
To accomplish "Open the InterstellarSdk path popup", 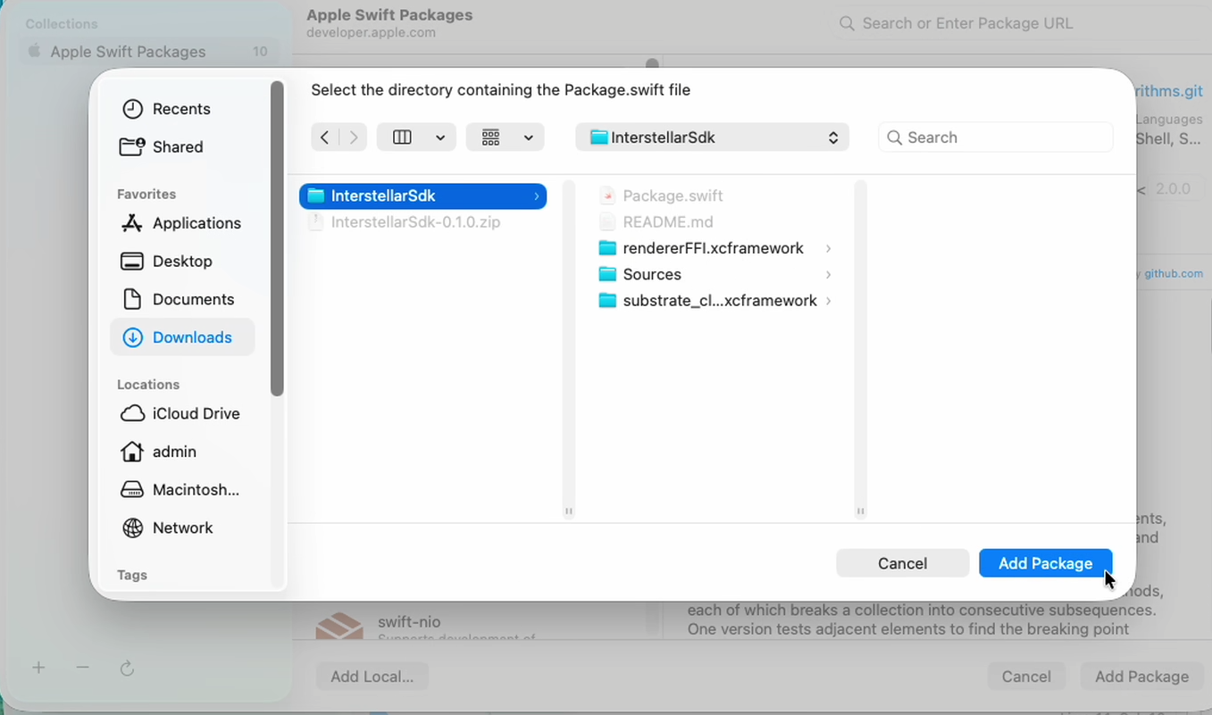I will 712,137.
